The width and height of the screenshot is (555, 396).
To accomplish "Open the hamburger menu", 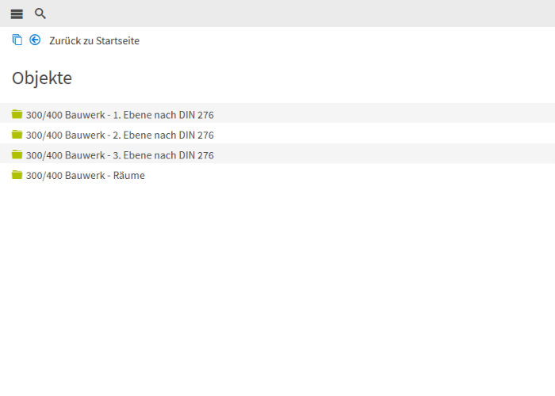I will (17, 14).
